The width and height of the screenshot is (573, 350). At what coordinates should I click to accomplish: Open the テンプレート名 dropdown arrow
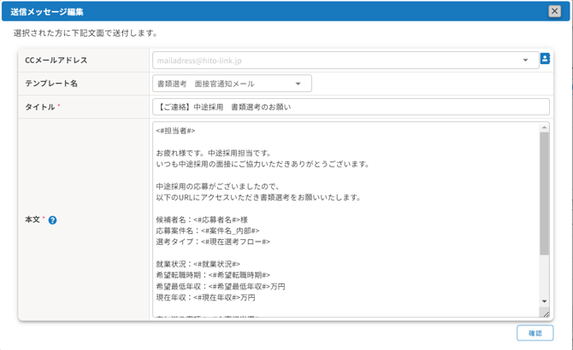coord(298,84)
